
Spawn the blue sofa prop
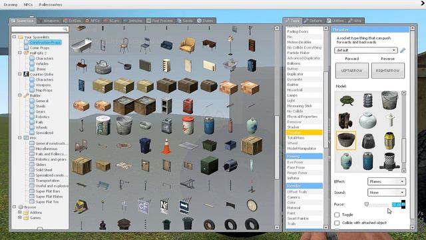click(x=166, y=45)
